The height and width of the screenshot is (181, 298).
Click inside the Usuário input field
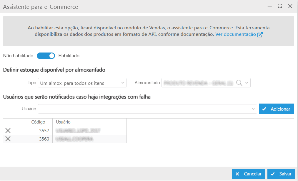click(144, 109)
